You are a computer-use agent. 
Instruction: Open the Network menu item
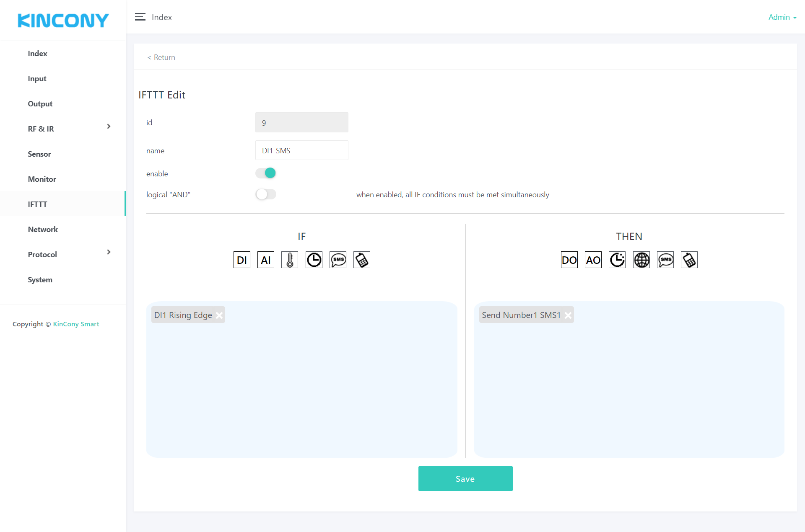(43, 230)
